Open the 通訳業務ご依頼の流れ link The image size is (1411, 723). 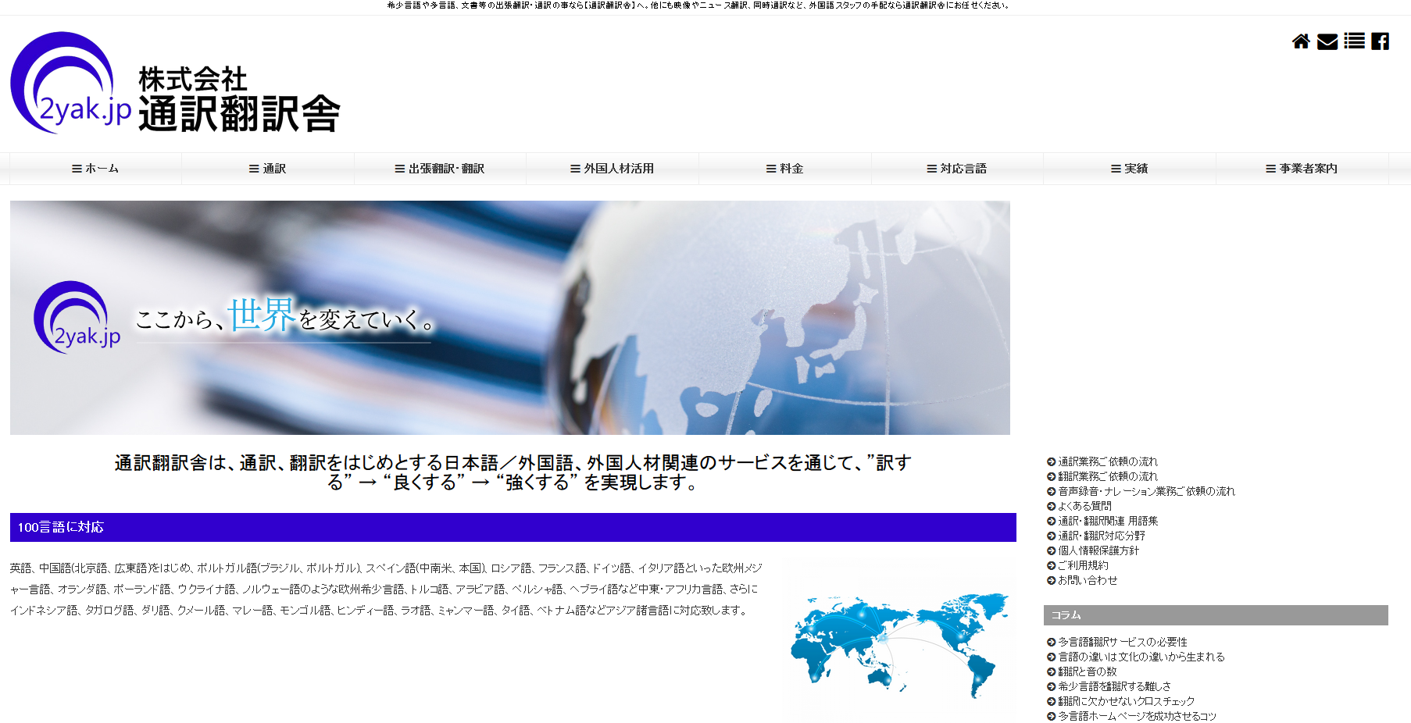[1107, 462]
